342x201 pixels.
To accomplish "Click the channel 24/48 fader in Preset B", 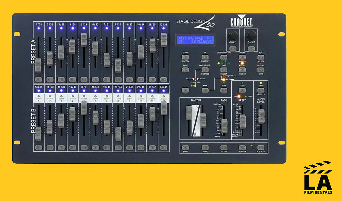I will click(x=164, y=108).
